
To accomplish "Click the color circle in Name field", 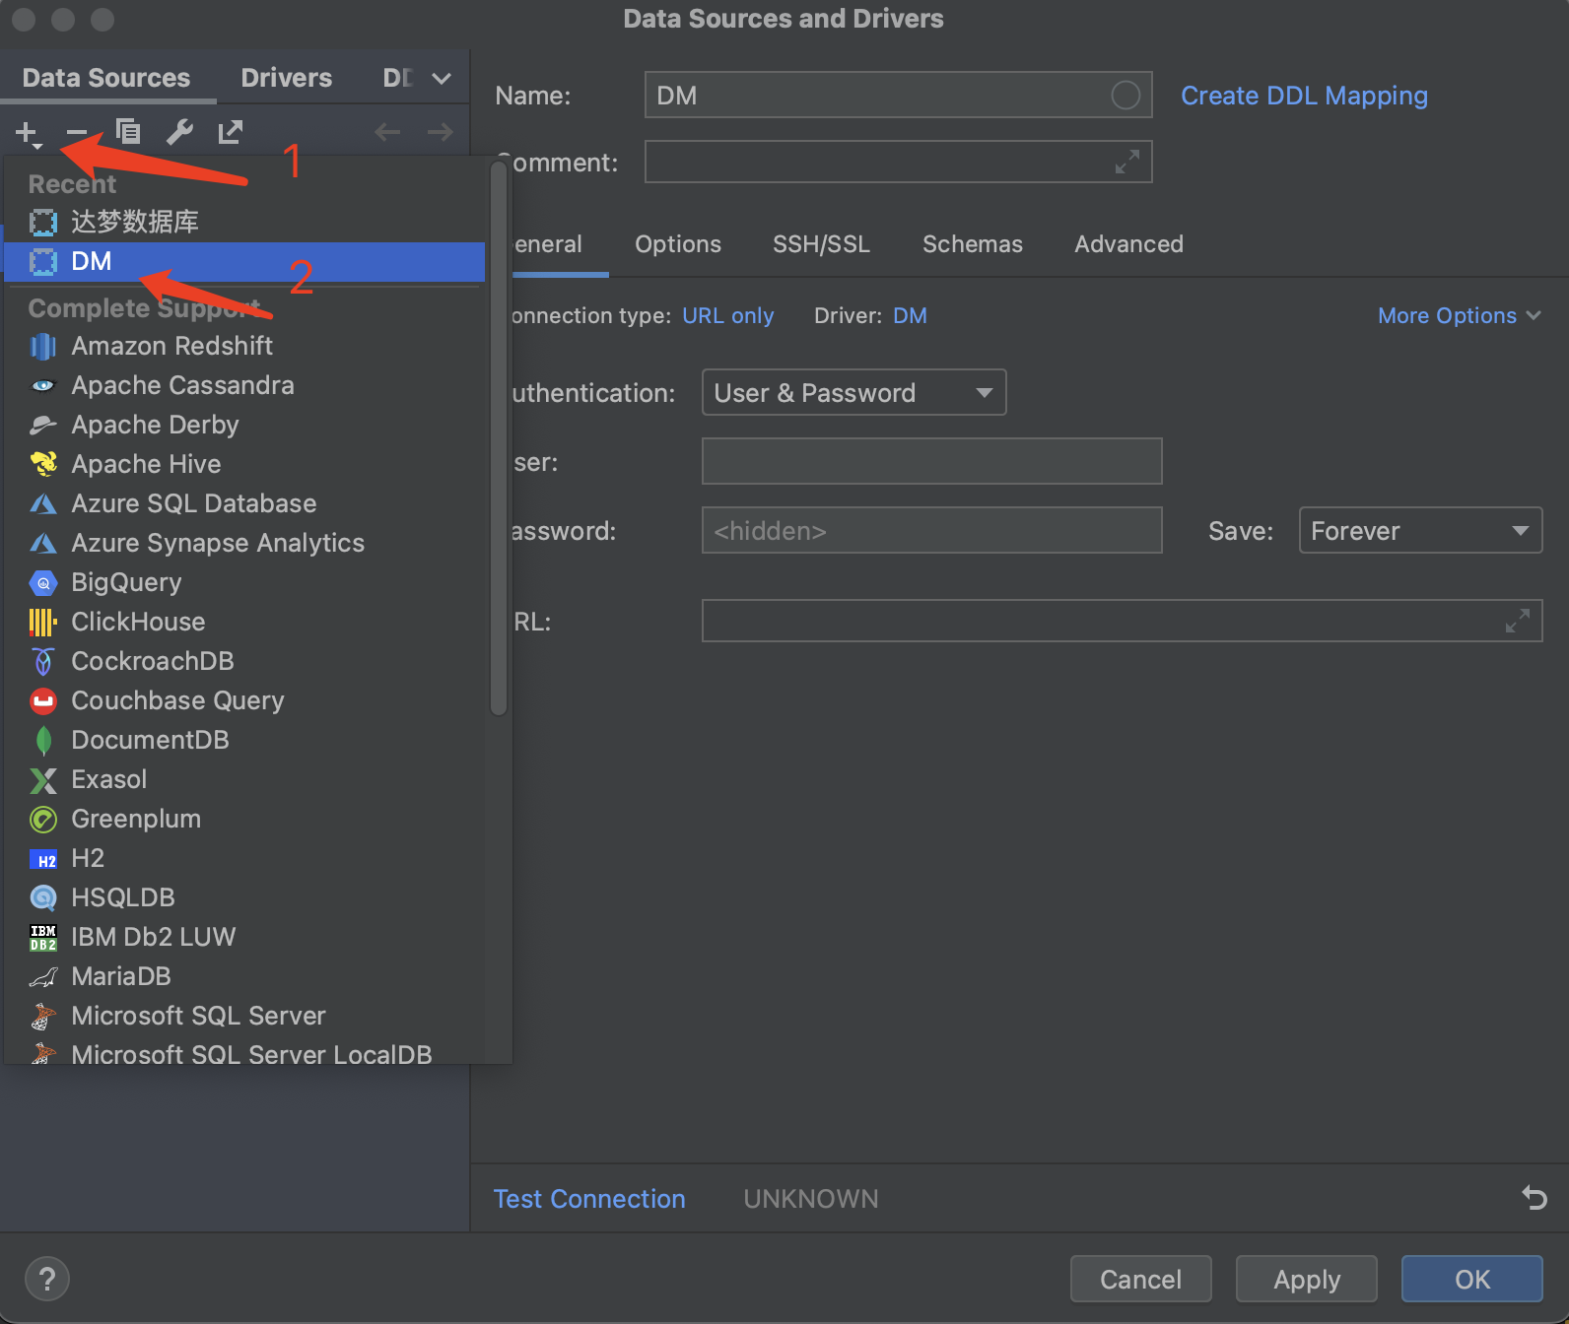I will [1126, 95].
